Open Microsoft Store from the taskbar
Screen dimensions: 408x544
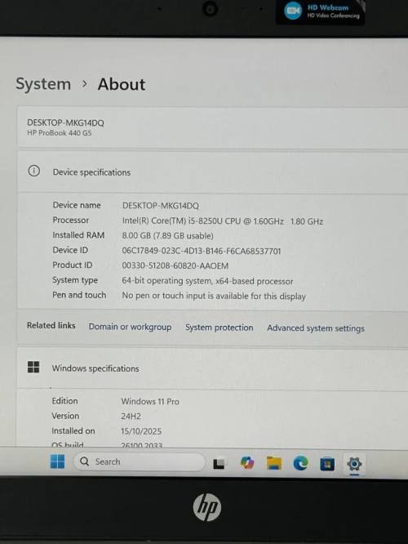pos(327,464)
